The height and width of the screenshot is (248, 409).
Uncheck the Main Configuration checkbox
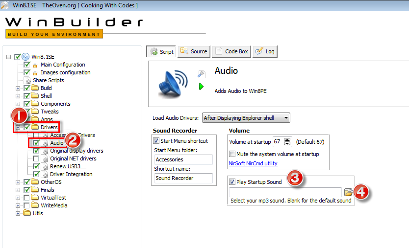[x=27, y=64]
